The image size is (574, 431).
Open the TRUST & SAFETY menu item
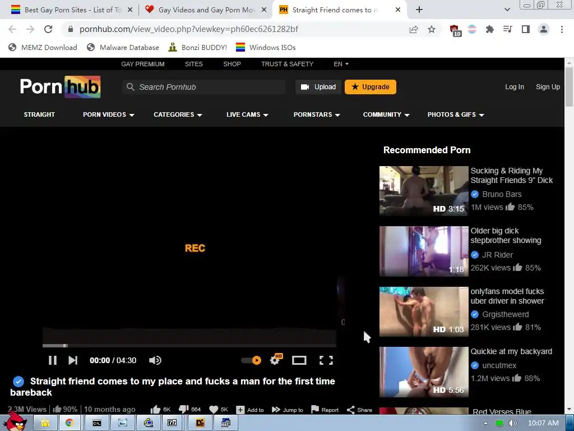288,64
